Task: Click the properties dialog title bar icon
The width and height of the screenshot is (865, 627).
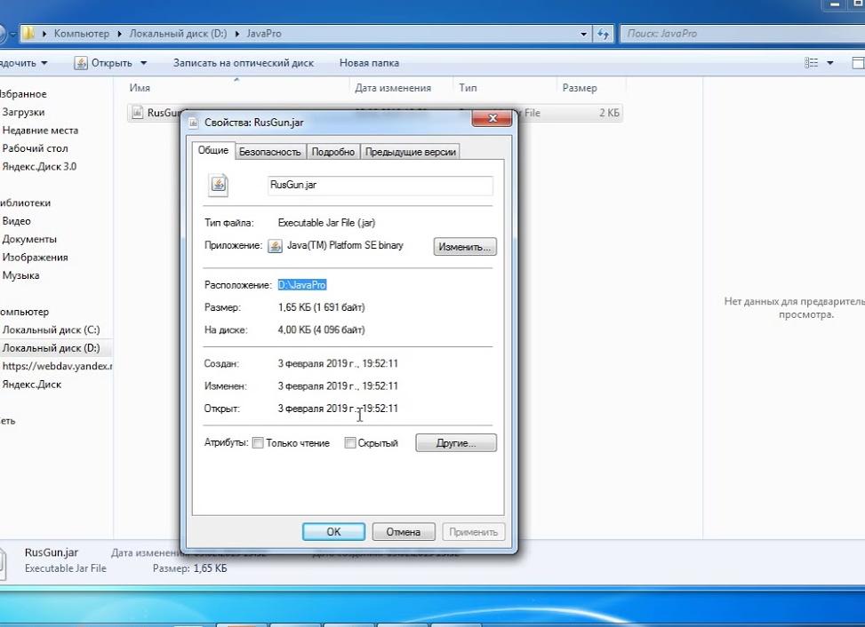Action: tap(193, 123)
